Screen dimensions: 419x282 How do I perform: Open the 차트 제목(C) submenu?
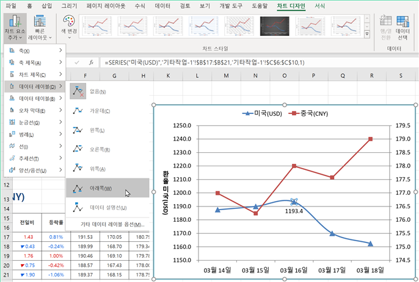35,75
